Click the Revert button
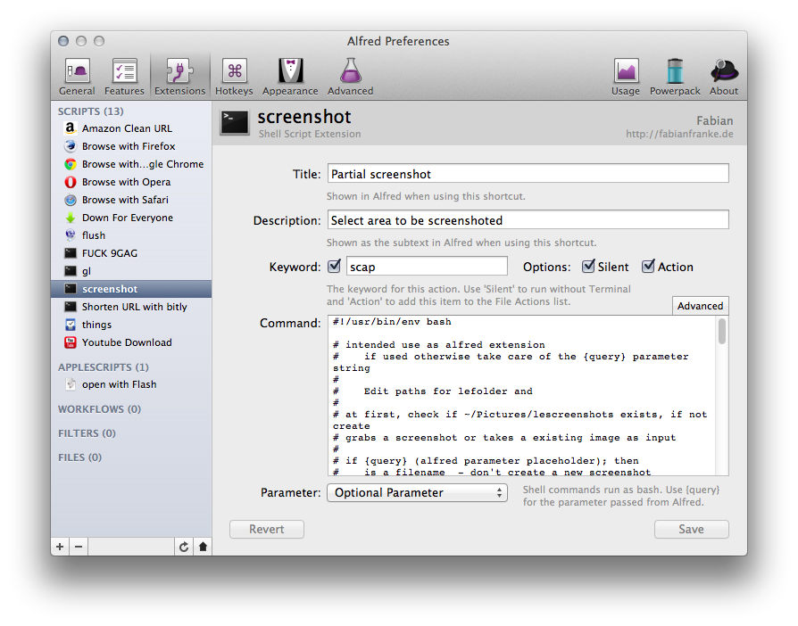Screen dimensions: 798x626 [x=267, y=530]
